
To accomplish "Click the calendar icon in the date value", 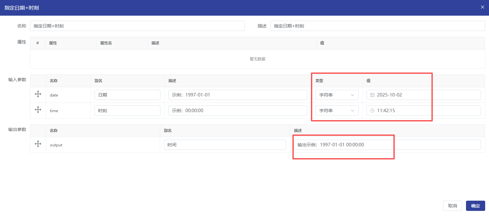I will [x=372, y=95].
